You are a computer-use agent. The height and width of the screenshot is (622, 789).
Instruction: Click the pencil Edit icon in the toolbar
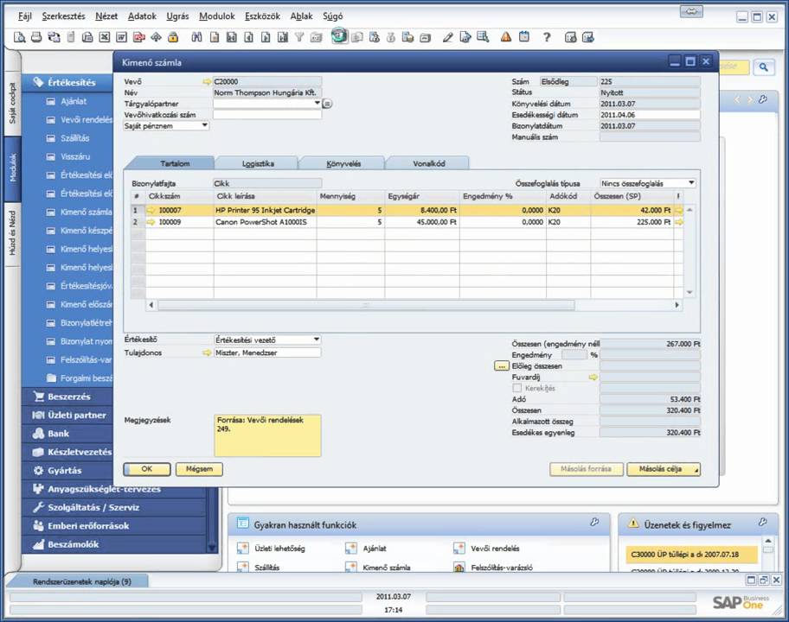446,37
